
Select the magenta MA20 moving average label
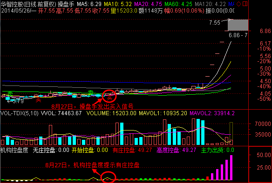[x=148, y=4]
